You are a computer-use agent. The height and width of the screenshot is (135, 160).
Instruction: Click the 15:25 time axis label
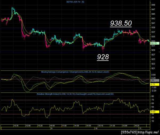40,126
